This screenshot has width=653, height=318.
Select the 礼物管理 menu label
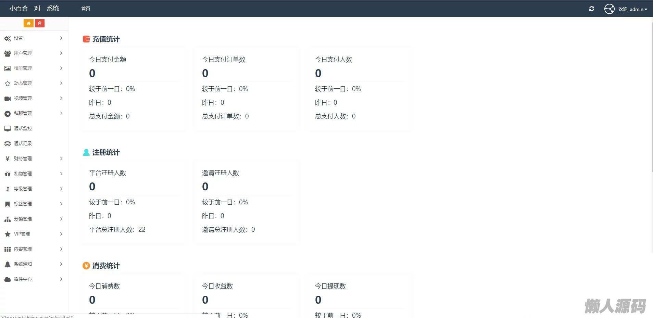(x=23, y=174)
